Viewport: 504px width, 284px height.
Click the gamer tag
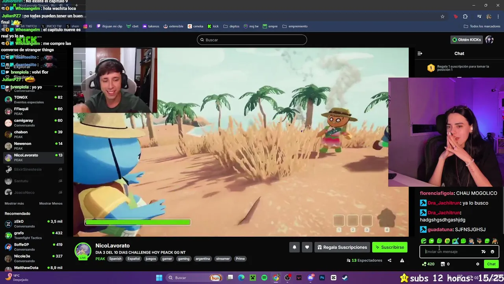coord(167,259)
